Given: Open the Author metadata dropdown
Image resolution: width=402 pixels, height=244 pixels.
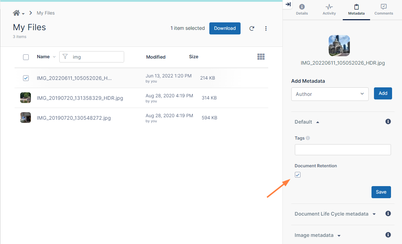Looking at the screenshot, I should (x=330, y=94).
